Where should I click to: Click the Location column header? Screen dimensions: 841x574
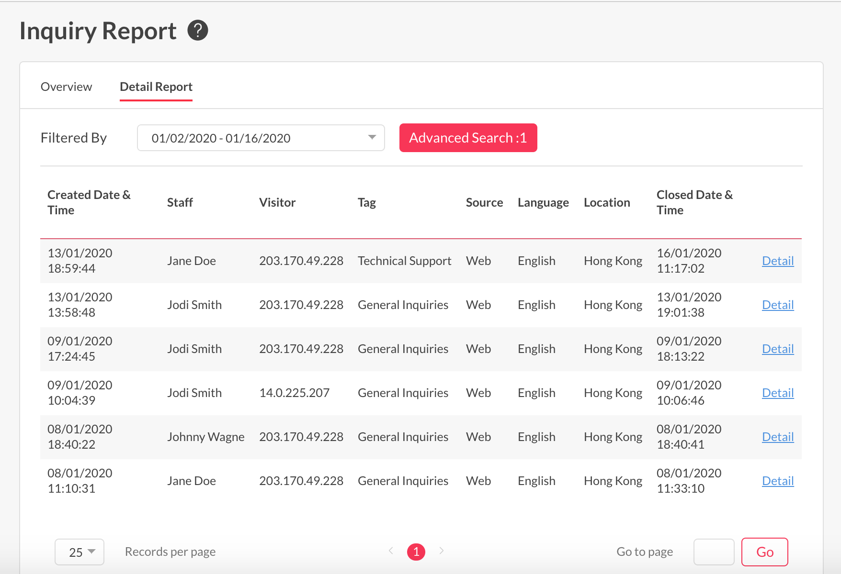pos(607,202)
